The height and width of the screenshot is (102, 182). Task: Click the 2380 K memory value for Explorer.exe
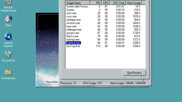tap(136, 43)
